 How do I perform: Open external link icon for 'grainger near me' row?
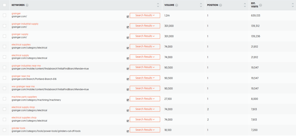point(127,79)
